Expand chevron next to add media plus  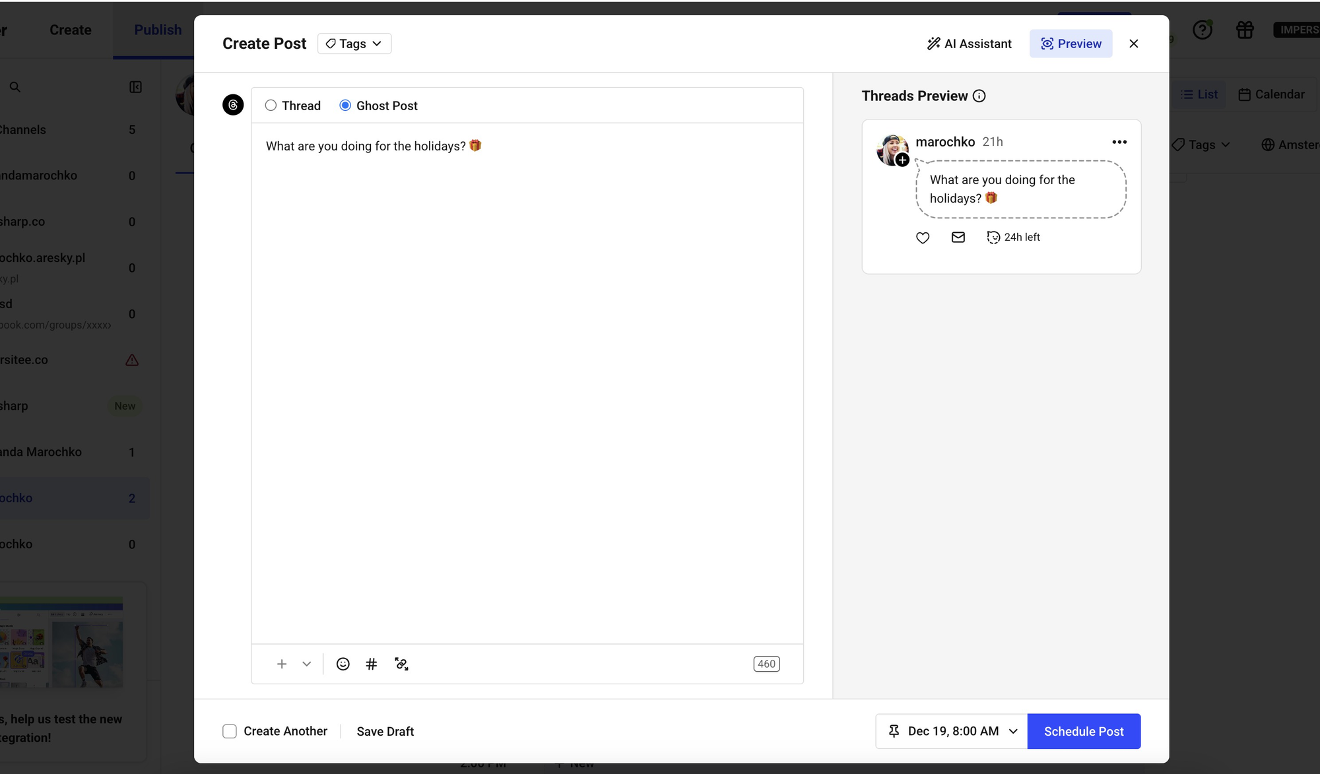[x=307, y=664]
